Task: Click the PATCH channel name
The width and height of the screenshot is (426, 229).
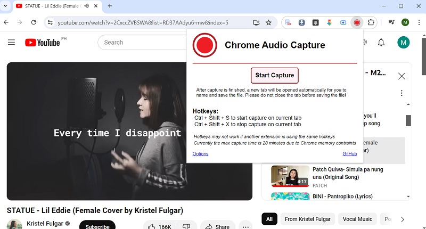Action: [320, 185]
